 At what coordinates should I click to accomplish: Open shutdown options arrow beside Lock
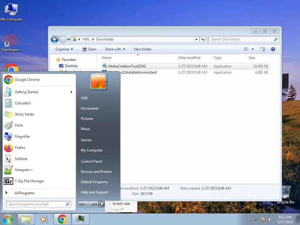point(101,204)
